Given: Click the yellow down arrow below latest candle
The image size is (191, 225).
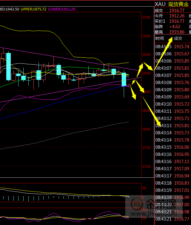Looking at the screenshot, I should [134, 95].
